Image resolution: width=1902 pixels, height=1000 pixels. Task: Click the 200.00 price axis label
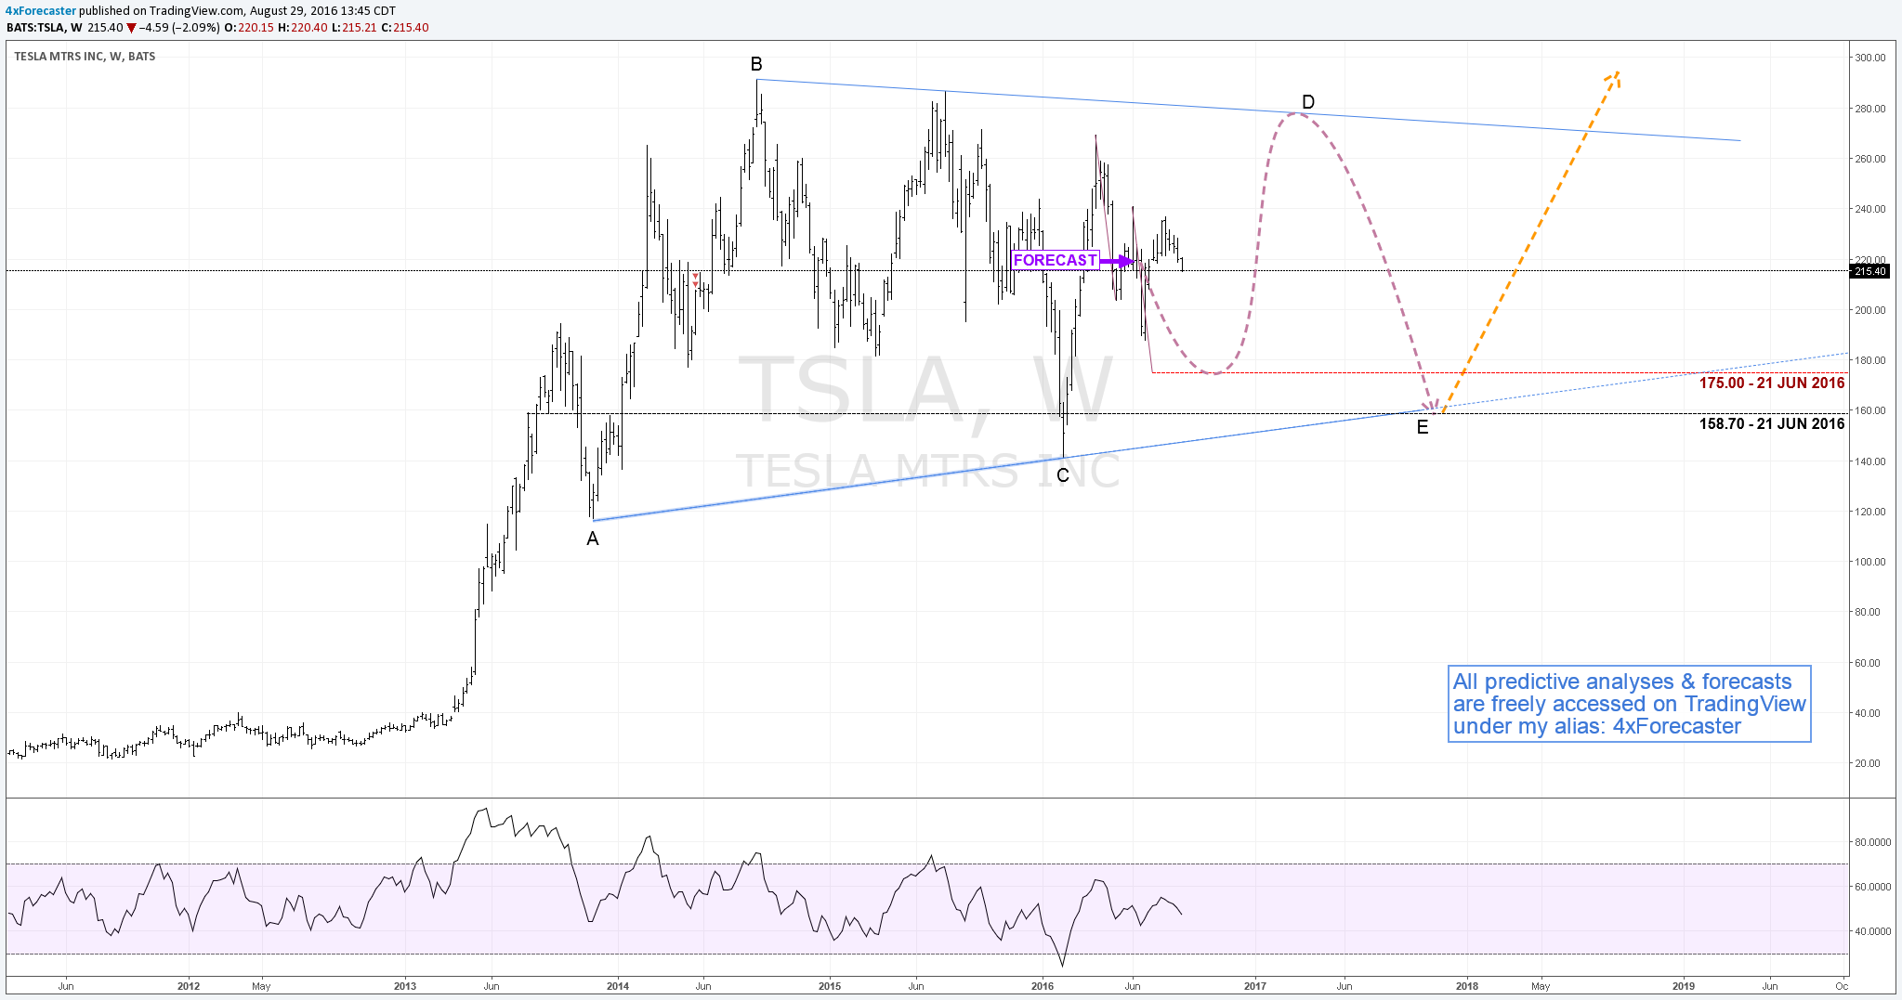coord(1870,310)
